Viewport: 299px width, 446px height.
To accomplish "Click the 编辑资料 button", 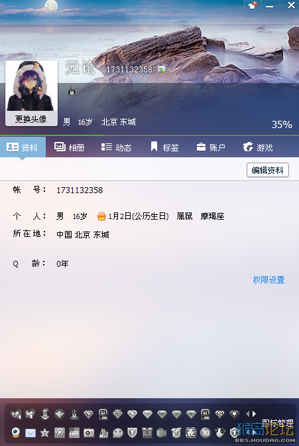I will tap(267, 170).
